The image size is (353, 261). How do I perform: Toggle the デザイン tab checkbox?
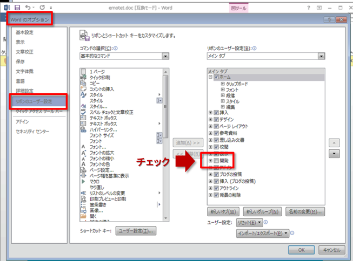click(x=217, y=120)
